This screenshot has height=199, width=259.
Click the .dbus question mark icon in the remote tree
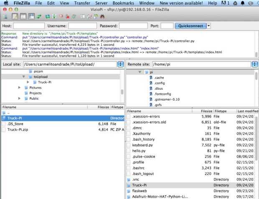pos(151,88)
